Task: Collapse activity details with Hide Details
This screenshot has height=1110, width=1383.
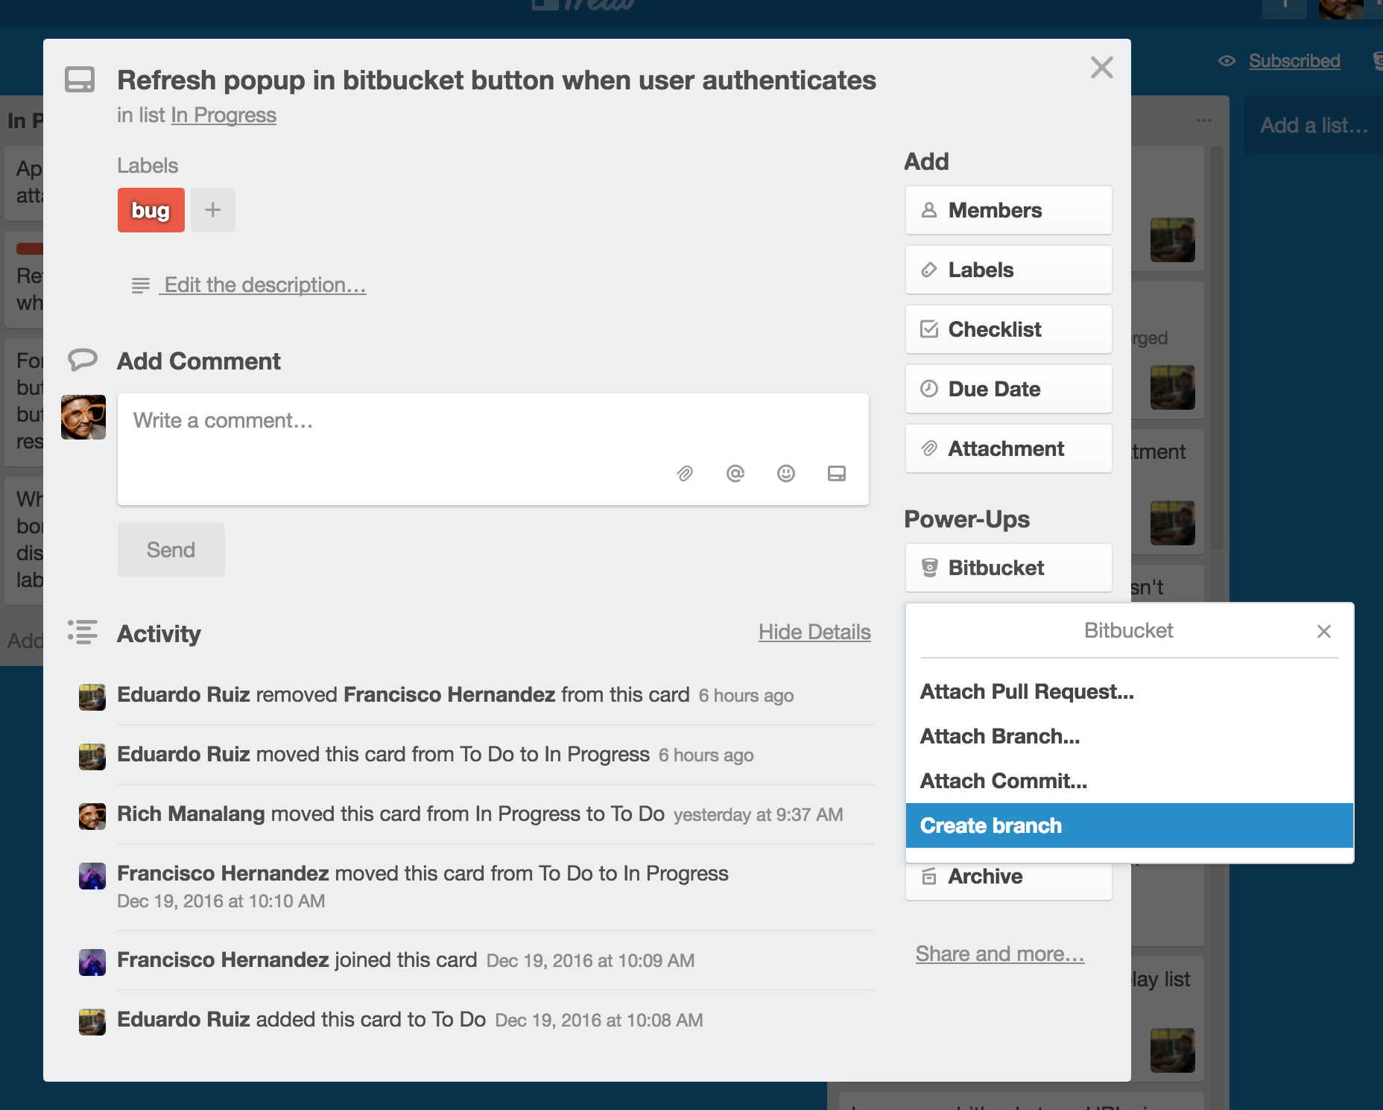Action: point(815,632)
